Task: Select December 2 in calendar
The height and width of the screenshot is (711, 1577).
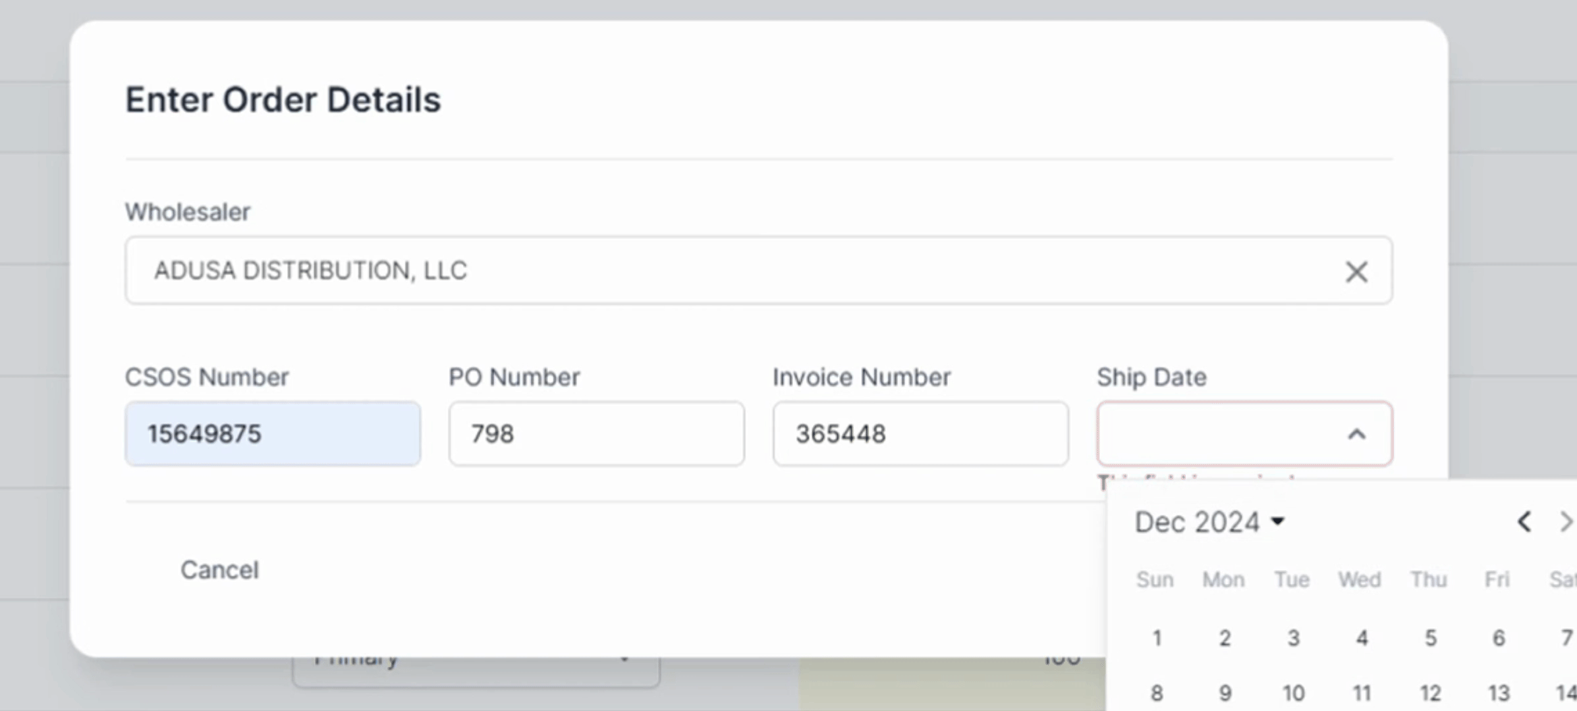Action: click(x=1225, y=638)
